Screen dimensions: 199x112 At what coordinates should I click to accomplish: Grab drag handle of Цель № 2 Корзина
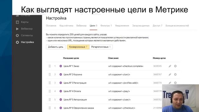pyautogui.click(x=50, y=74)
